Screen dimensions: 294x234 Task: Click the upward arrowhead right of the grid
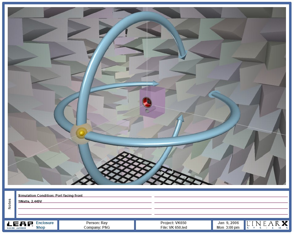point(181,118)
